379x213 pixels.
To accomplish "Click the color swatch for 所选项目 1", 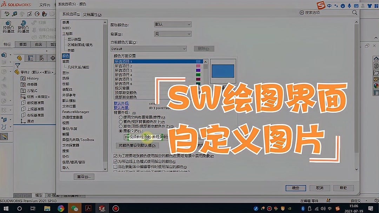I will tap(199, 61).
